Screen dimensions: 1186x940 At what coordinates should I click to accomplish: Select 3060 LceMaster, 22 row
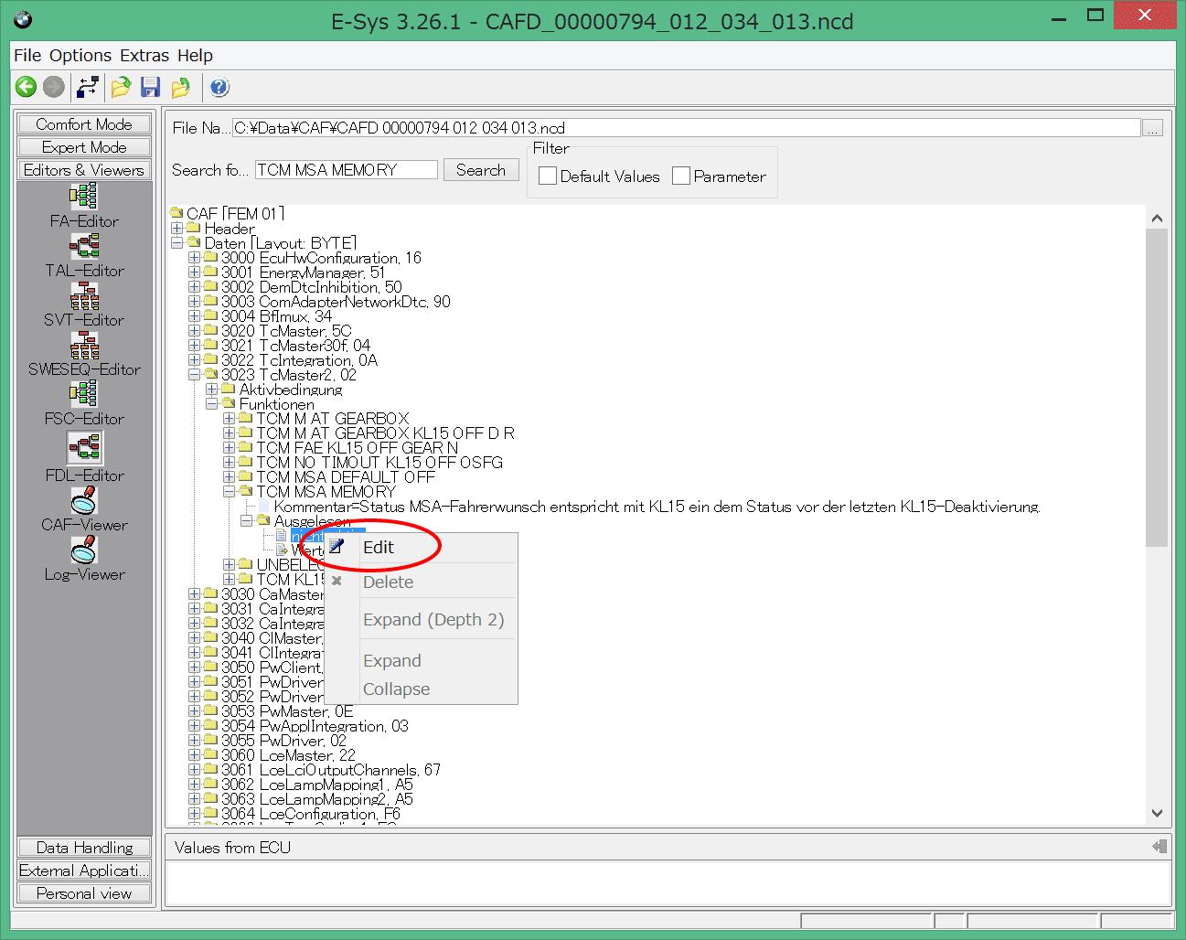point(288,755)
